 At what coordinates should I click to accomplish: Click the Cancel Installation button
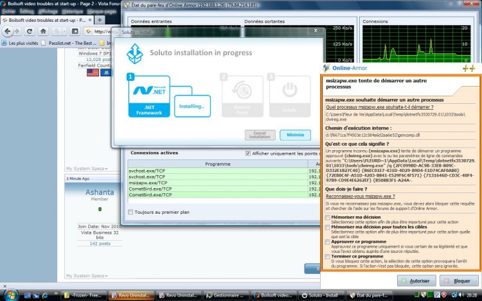click(260, 135)
